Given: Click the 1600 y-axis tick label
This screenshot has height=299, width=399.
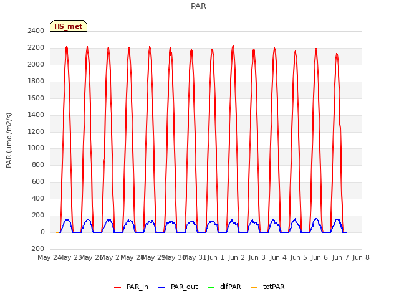Looking at the screenshot, I should [x=36, y=98].
